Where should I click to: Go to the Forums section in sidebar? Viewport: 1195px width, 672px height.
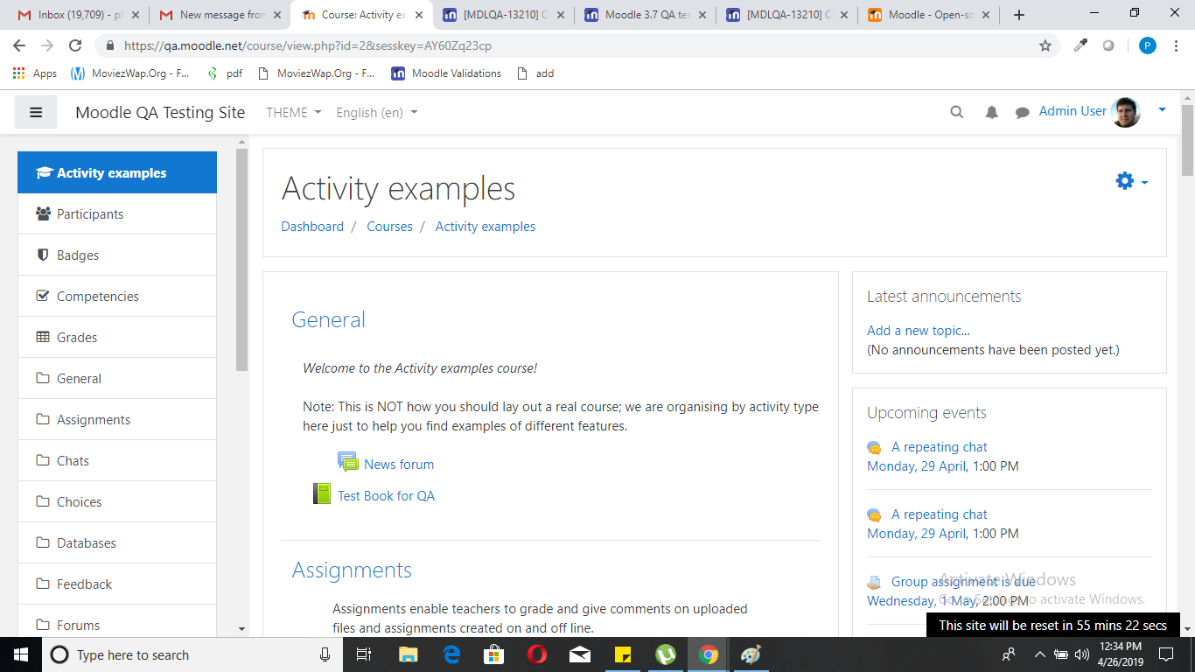pos(117,621)
